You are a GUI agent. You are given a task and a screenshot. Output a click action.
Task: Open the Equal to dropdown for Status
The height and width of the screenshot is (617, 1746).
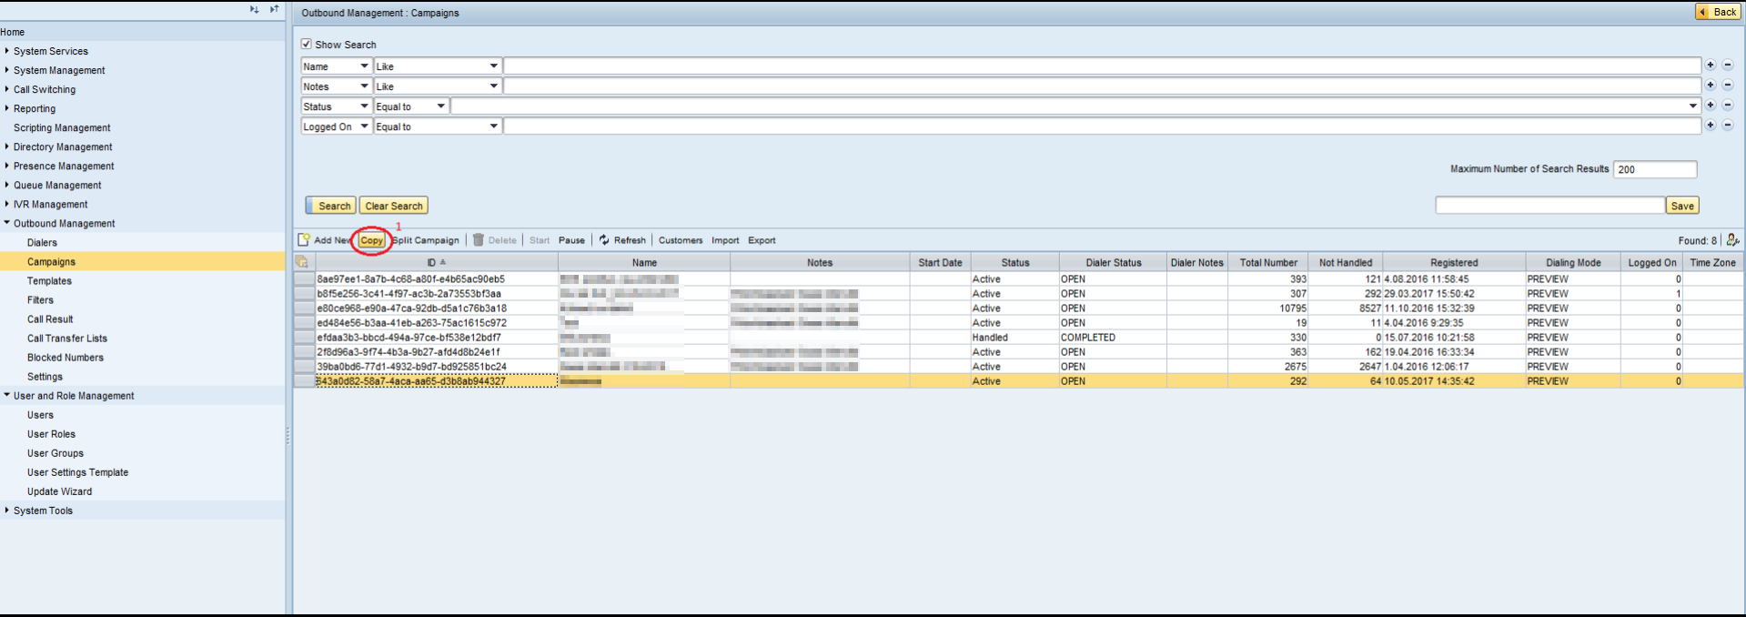point(440,106)
